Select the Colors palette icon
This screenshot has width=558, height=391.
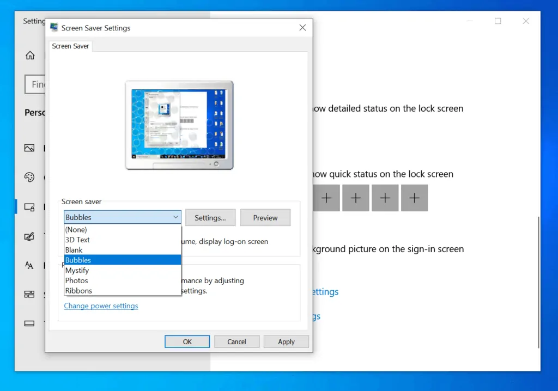pos(29,177)
